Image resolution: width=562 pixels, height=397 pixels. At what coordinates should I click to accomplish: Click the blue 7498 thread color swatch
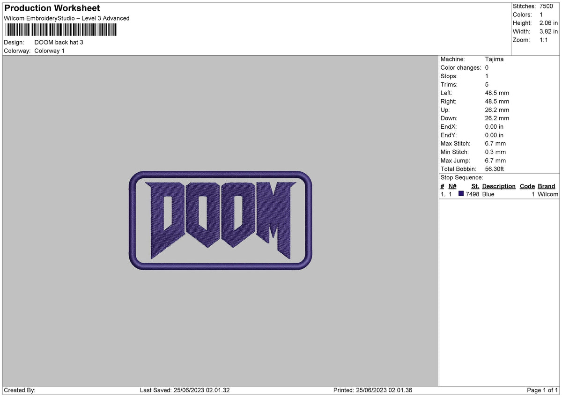coord(462,194)
